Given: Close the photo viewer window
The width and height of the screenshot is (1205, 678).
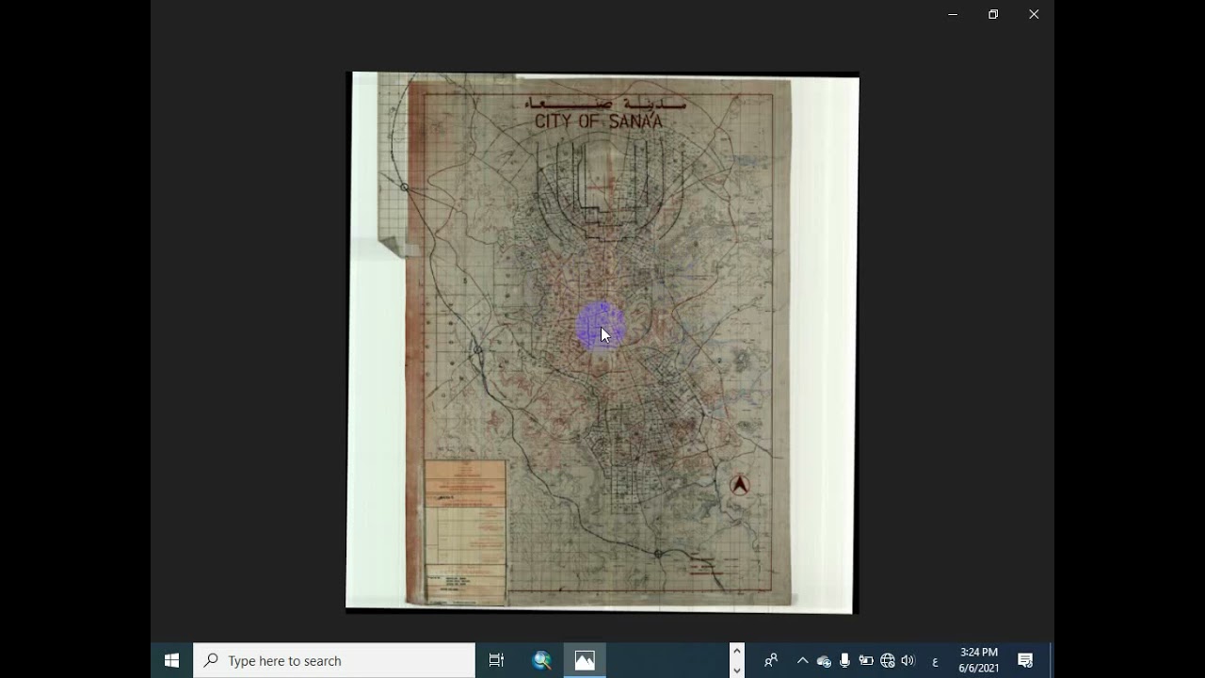Looking at the screenshot, I should (1034, 14).
